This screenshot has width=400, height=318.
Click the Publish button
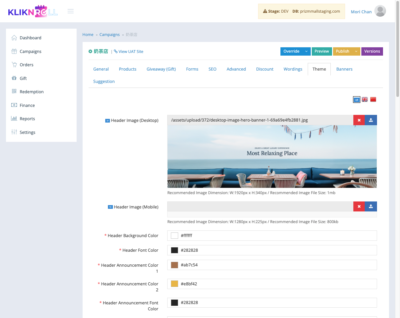pyautogui.click(x=342, y=51)
